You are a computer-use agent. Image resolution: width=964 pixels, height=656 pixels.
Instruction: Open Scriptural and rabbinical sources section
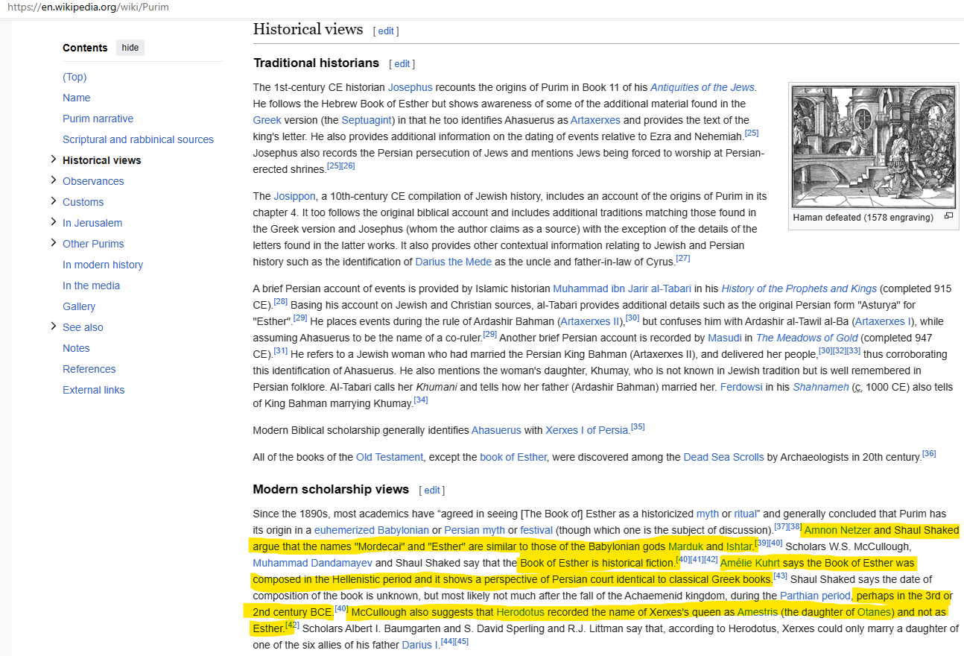click(x=138, y=139)
